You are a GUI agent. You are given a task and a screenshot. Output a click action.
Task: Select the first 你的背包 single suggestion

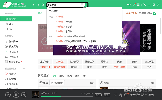[60, 17]
